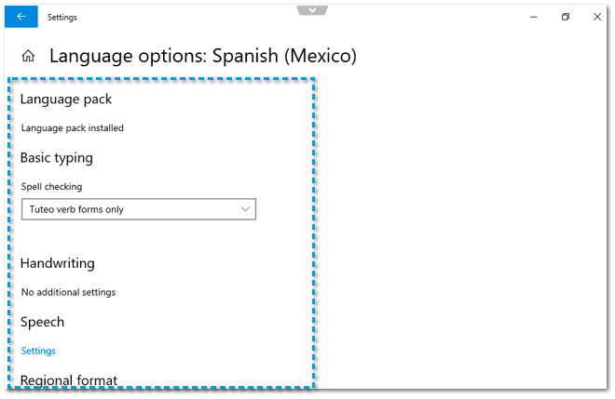Screen dimensions: 615x399
Task: Click the chevron arrow of the Tuteo dropdown
Action: [245, 209]
